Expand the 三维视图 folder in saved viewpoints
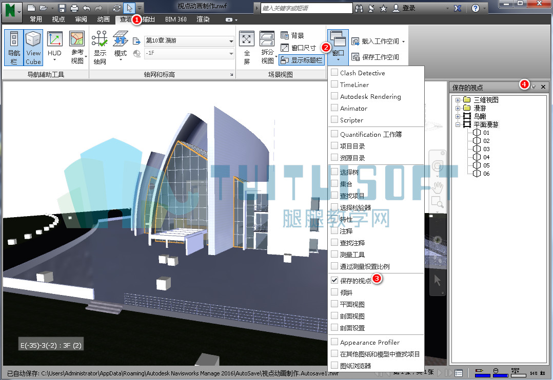This screenshot has height=380, width=553. [458, 100]
